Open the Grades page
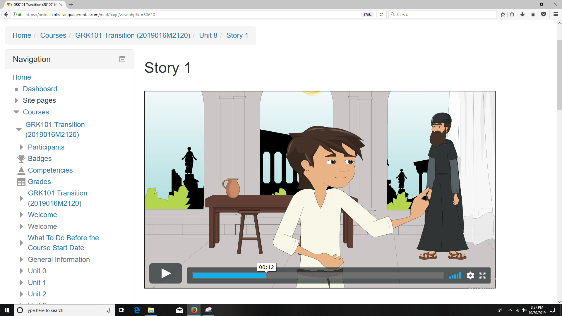Viewport: 562px width, 316px height. pyautogui.click(x=40, y=182)
